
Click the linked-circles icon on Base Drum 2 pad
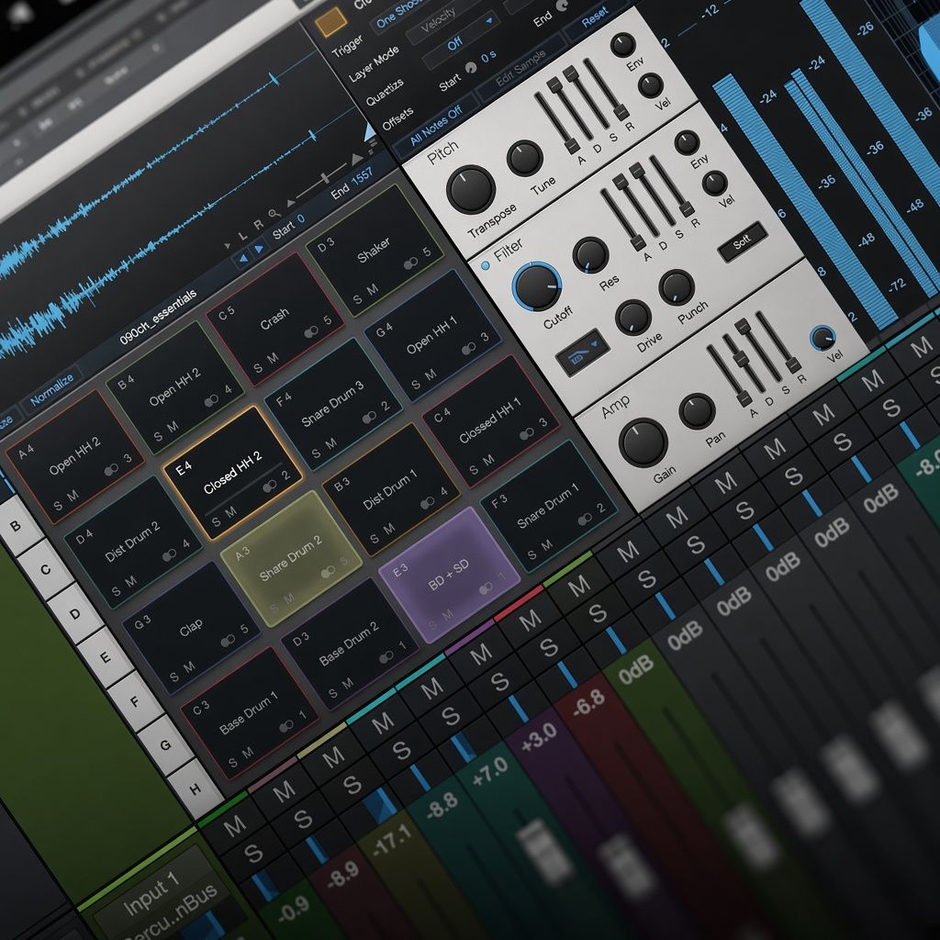[x=386, y=657]
